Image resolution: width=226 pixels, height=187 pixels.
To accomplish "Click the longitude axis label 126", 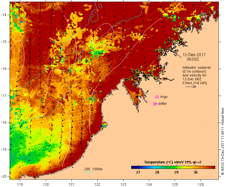I will pos(201,184).
